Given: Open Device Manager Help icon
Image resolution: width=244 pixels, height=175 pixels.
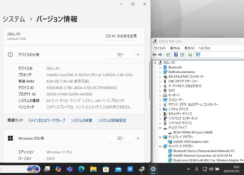Looking at the screenshot, I should click(x=176, y=54).
